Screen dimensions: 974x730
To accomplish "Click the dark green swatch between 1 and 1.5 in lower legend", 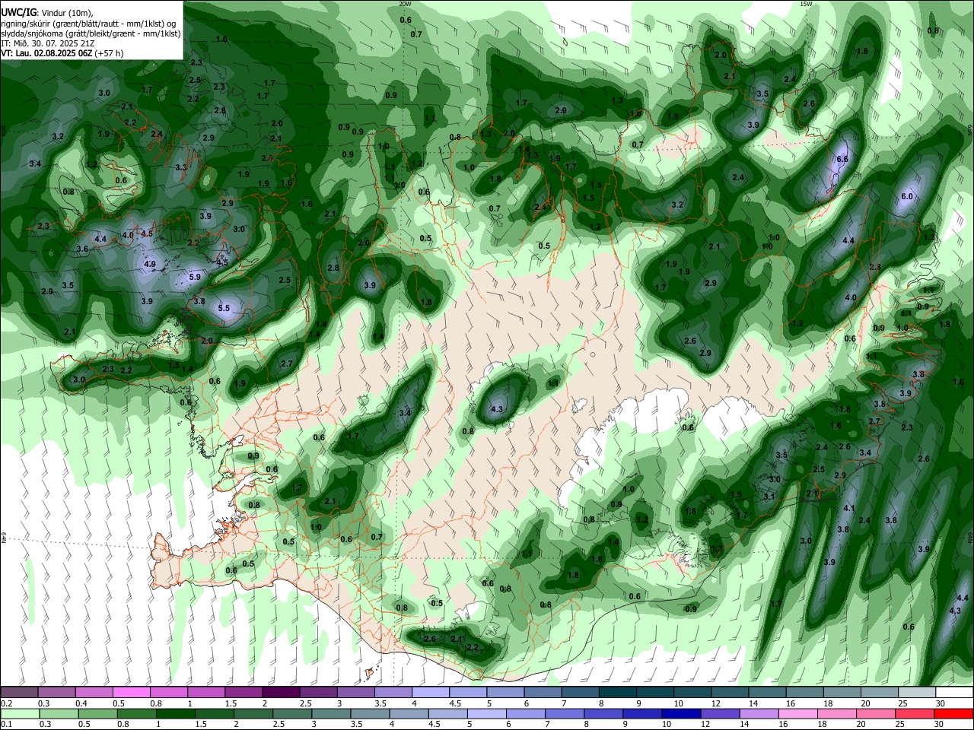I will pyautogui.click(x=175, y=714).
